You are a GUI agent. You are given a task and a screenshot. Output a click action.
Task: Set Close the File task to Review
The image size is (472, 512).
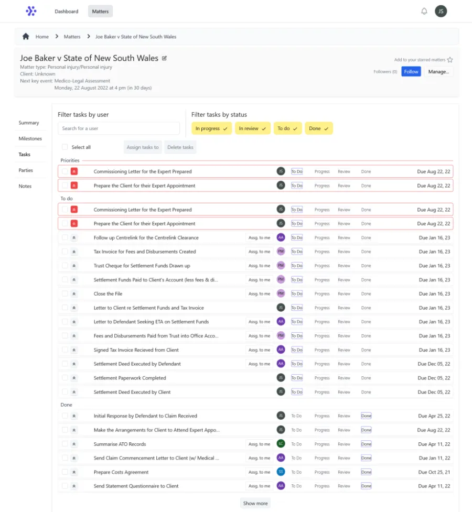point(344,294)
